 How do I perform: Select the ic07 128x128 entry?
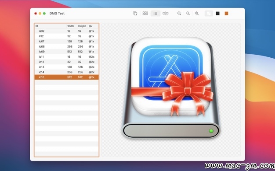pos(66,42)
